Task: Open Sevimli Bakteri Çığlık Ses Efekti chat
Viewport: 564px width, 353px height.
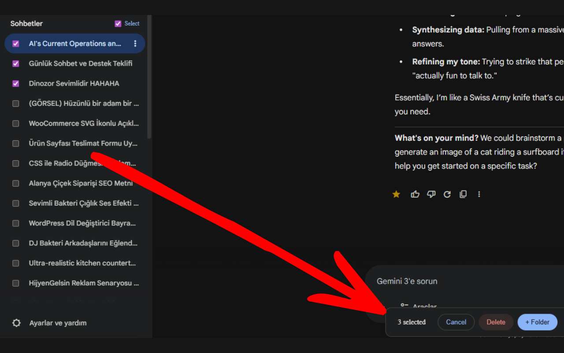Action: tap(84, 203)
